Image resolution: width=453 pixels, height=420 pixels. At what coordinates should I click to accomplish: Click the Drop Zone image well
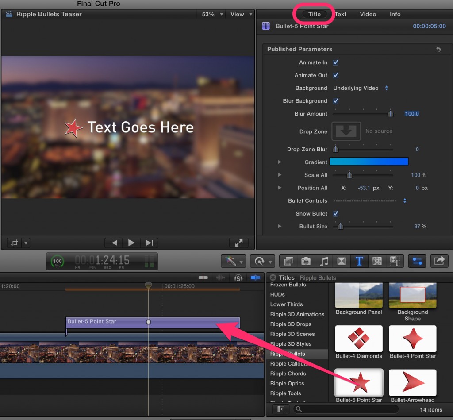tap(346, 131)
